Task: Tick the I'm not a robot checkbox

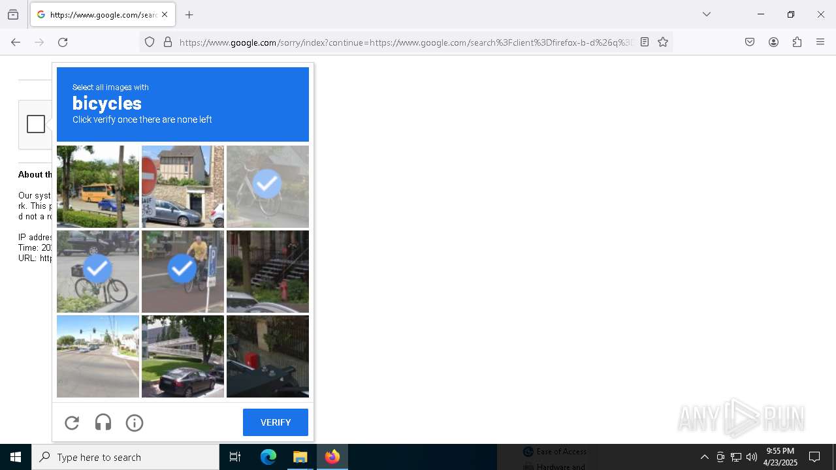Action: click(x=36, y=124)
